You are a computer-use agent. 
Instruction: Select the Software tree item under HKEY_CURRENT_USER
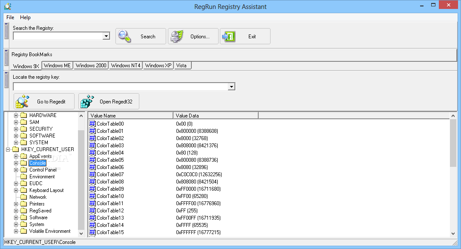pyautogui.click(x=38, y=218)
